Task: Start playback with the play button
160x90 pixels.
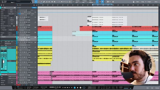Action: click(77, 88)
